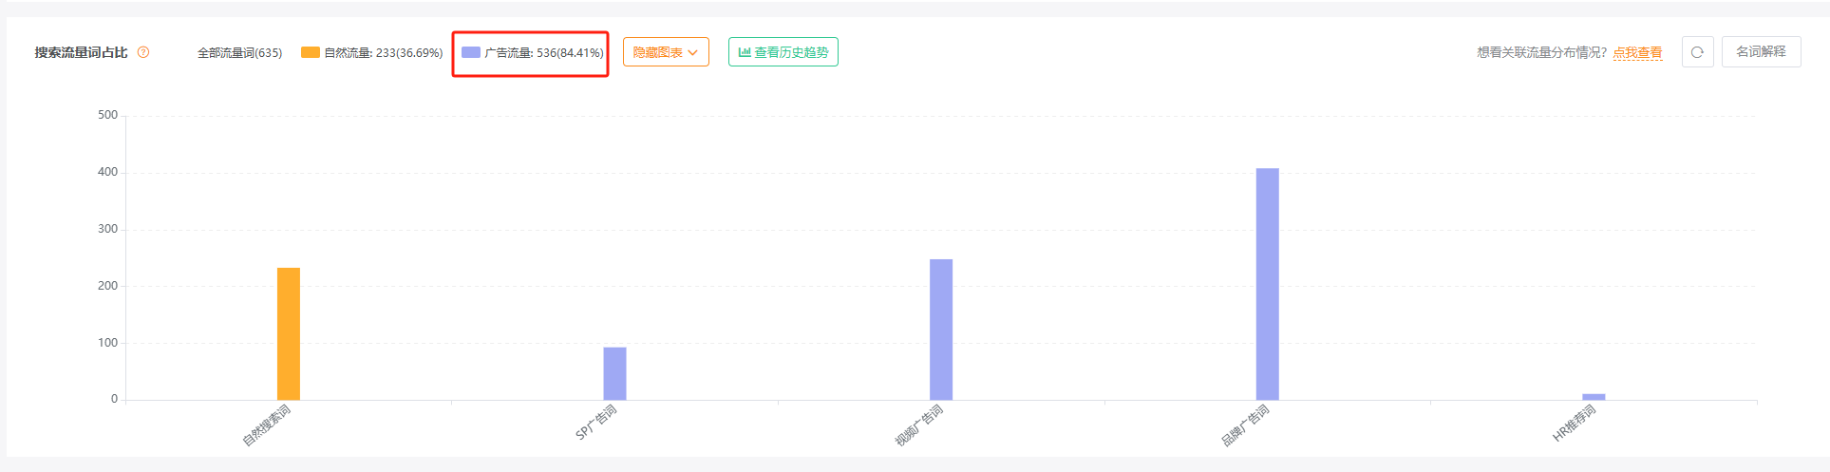Toggle the 广告流量: 536(84.41%) legend label
Viewport: 1830px width, 472px height.
tap(543, 53)
